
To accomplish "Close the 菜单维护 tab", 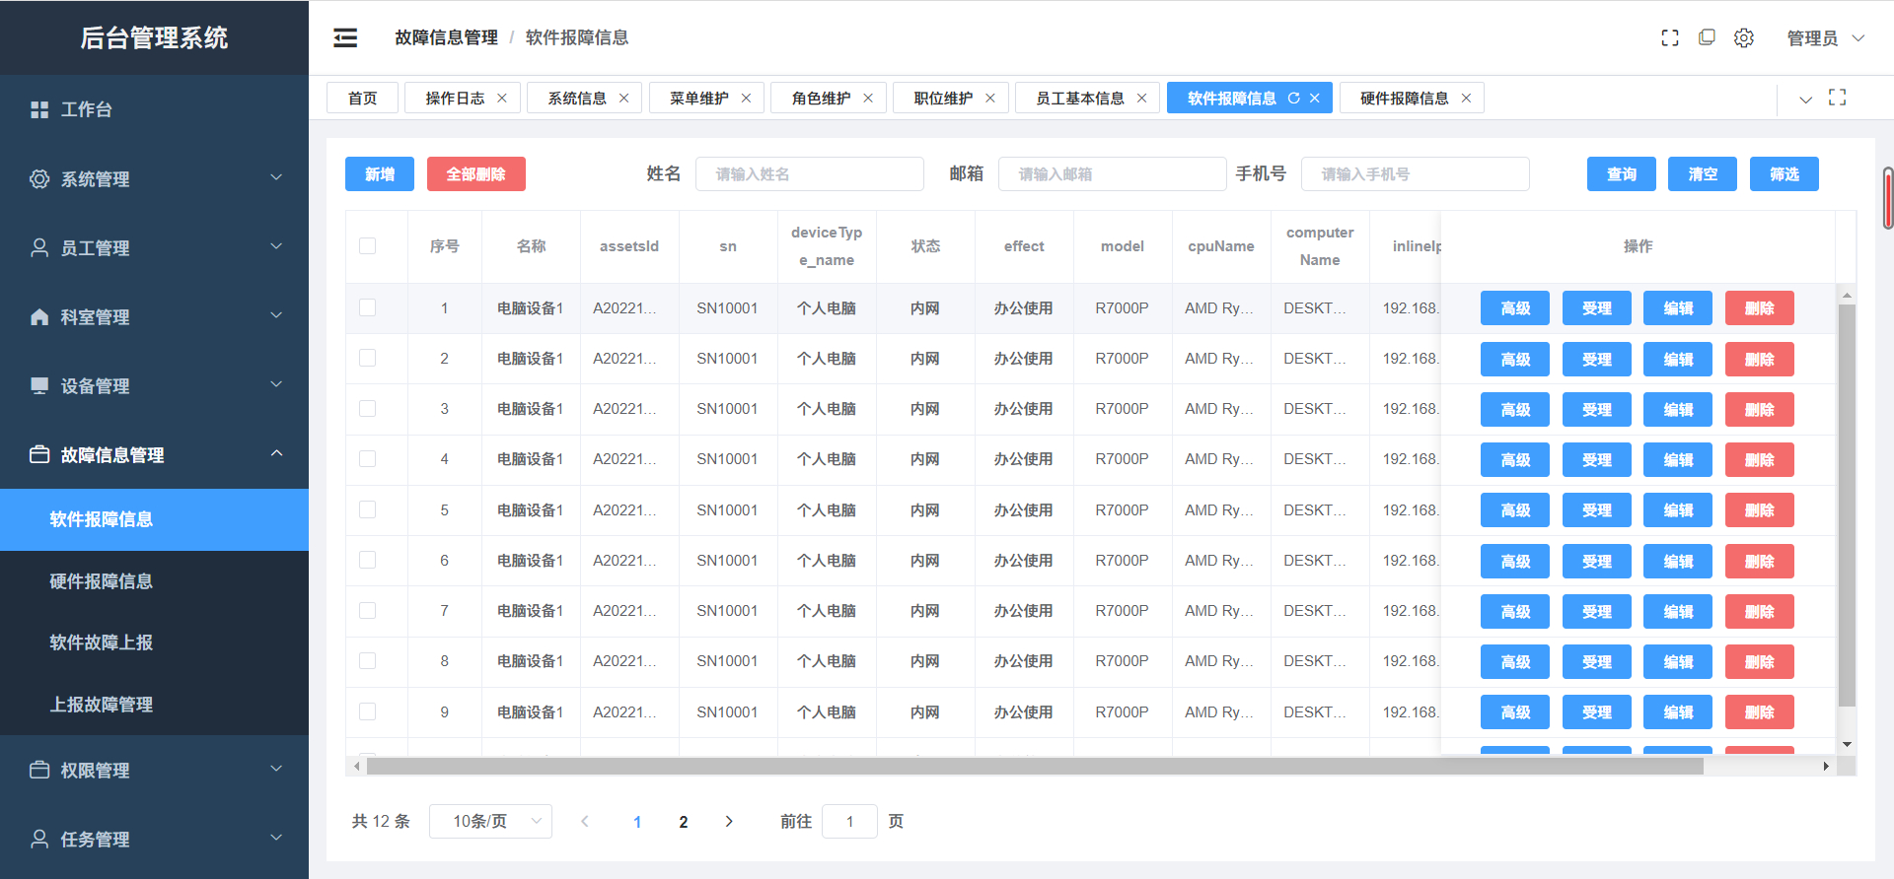I will coord(747,98).
